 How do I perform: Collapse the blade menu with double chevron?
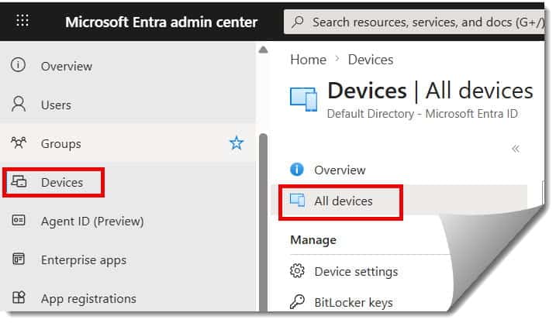click(516, 149)
